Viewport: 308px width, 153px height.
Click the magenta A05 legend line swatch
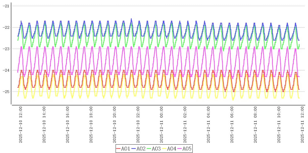[x=180, y=149]
